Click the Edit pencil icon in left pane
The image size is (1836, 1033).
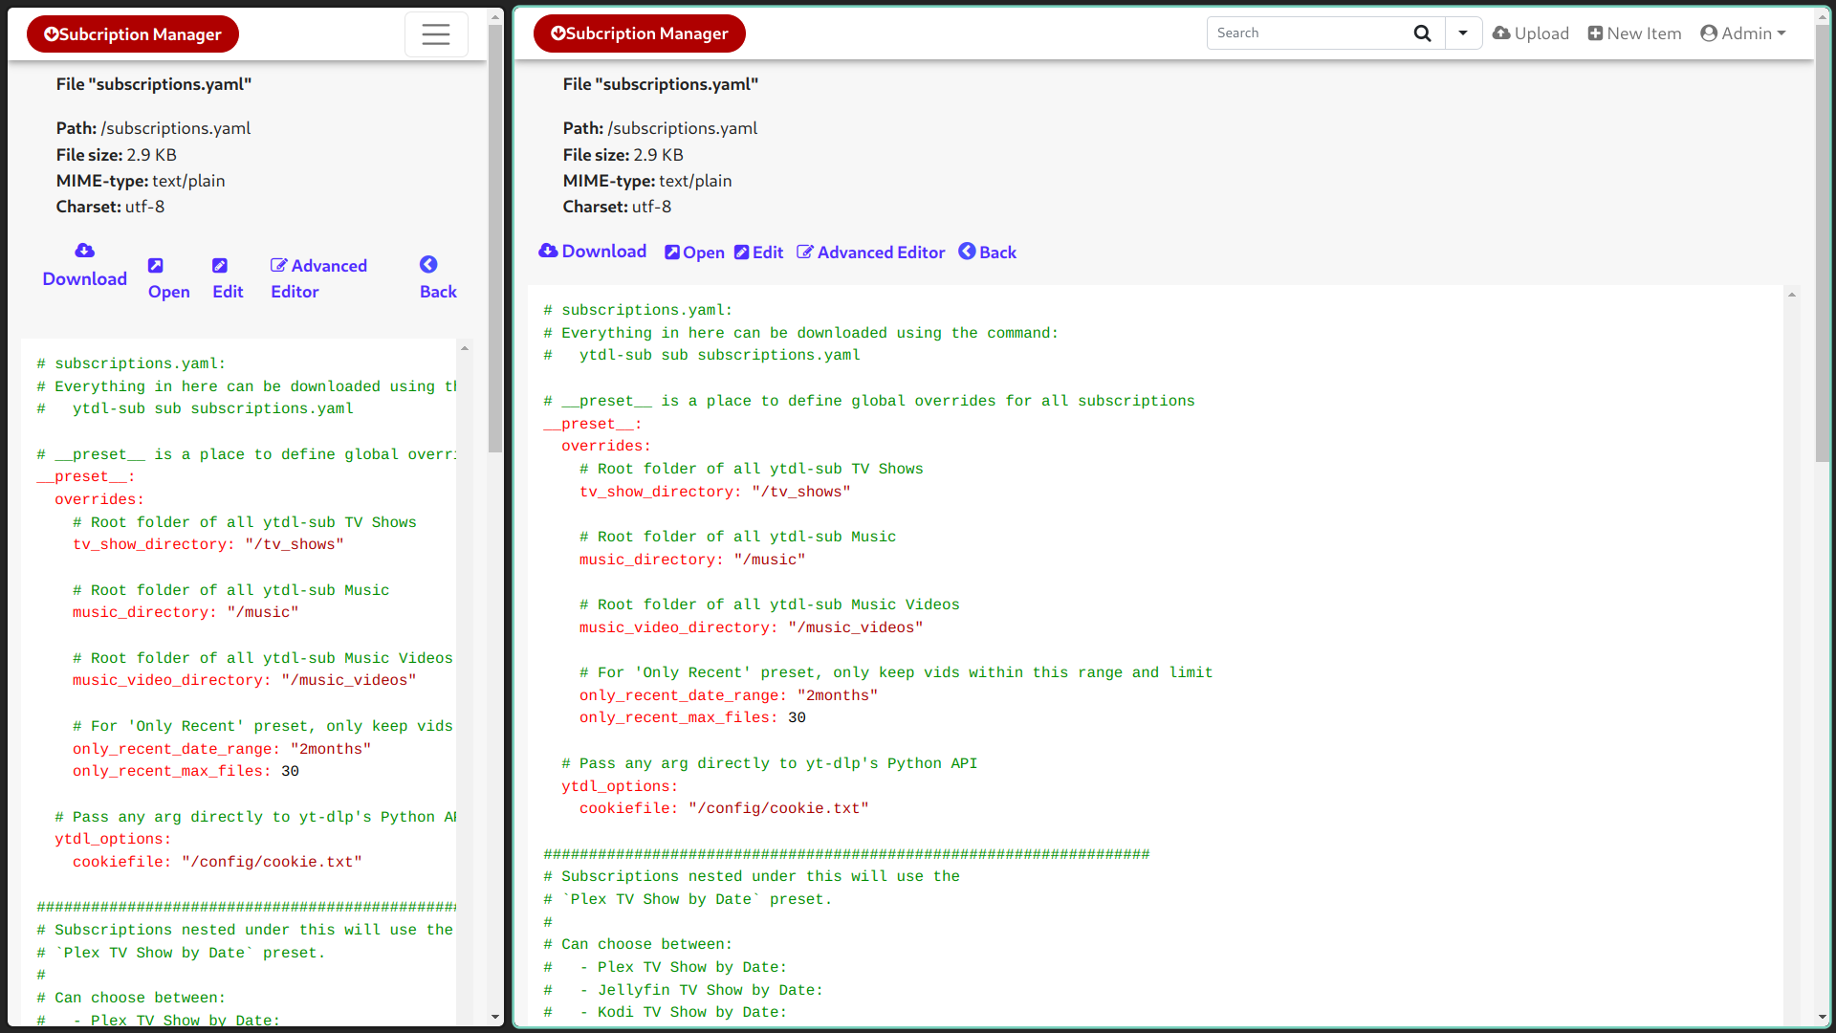pos(220,266)
